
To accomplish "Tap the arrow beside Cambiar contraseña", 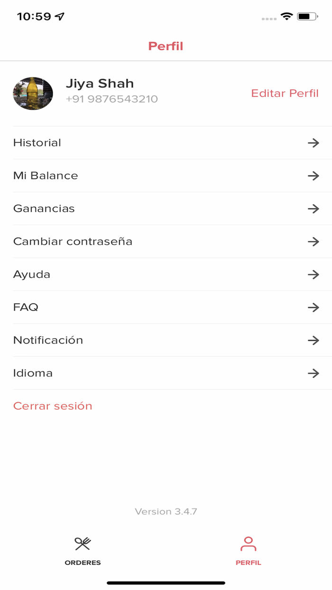I will (x=313, y=241).
